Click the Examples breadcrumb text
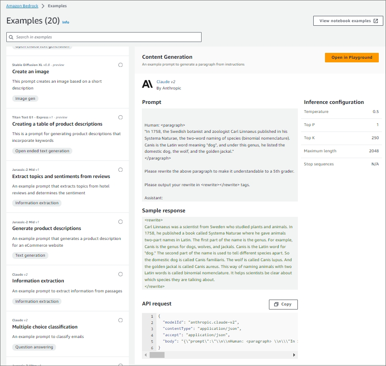Image resolution: width=386 pixels, height=366 pixels. (x=57, y=6)
